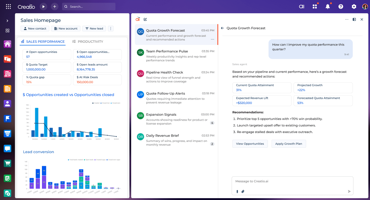Expand the left sidebar navigation chevron
Viewport: 370px width, 200px height.
[x=7, y=21]
